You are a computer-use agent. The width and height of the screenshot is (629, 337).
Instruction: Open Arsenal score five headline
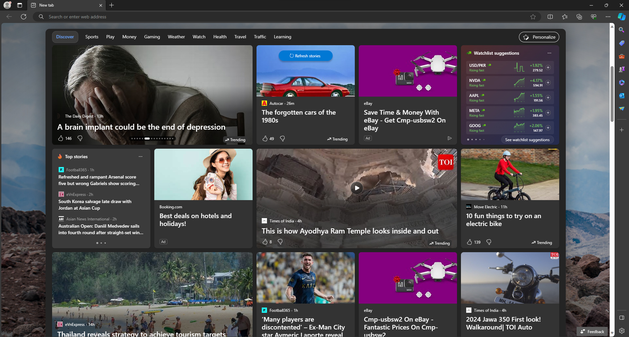pyautogui.click(x=99, y=180)
